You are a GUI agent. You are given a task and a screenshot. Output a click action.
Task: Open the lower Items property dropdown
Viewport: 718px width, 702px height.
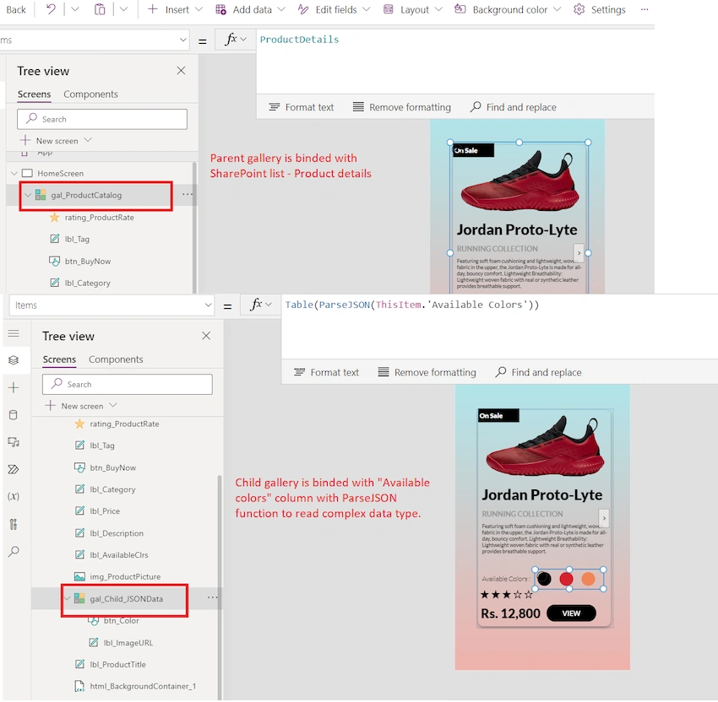(x=112, y=305)
